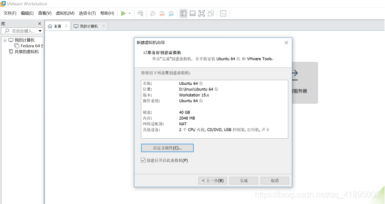Close the 库 library panel
The width and height of the screenshot is (385, 204).
[40, 24]
